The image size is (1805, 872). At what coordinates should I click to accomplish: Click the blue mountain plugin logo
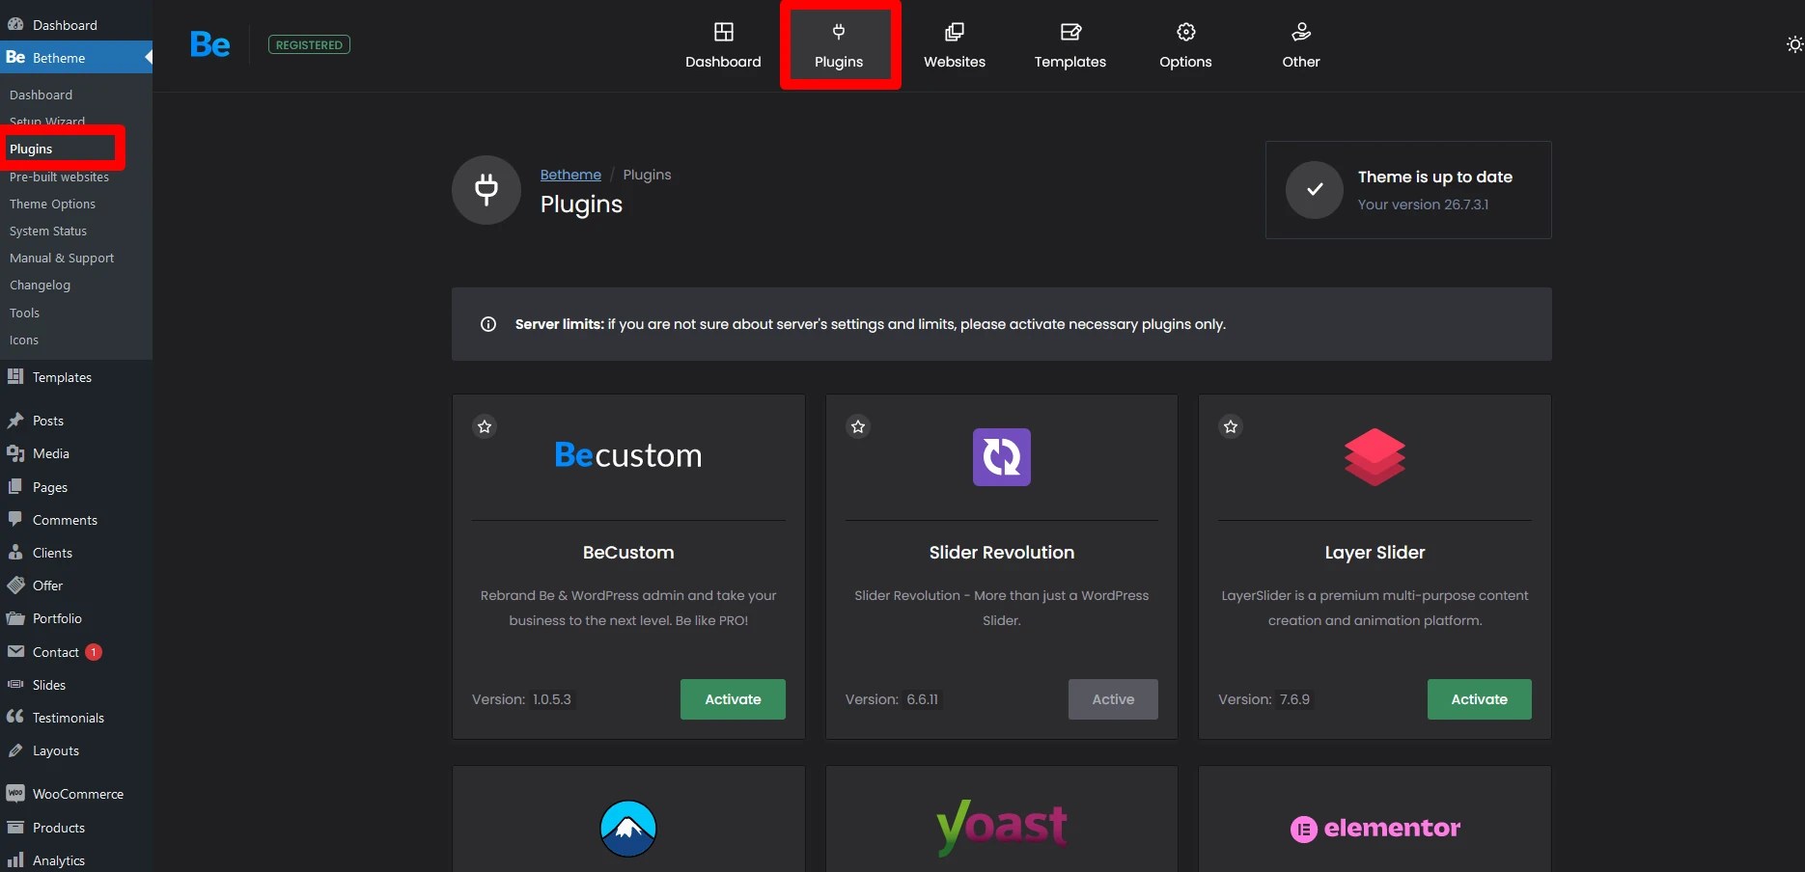click(x=628, y=829)
